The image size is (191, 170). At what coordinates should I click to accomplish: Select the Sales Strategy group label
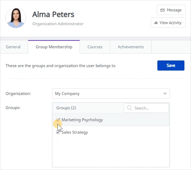point(75,132)
